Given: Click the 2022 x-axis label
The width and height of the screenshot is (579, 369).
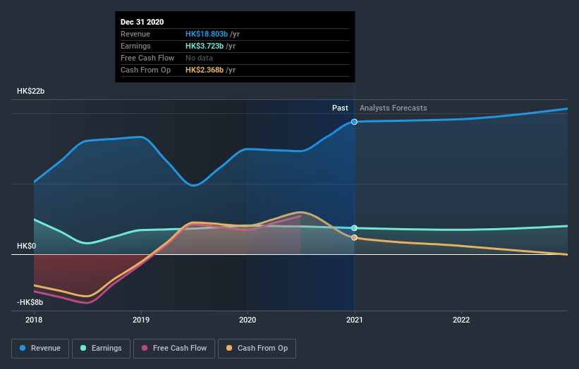Looking at the screenshot, I should pyautogui.click(x=461, y=320).
